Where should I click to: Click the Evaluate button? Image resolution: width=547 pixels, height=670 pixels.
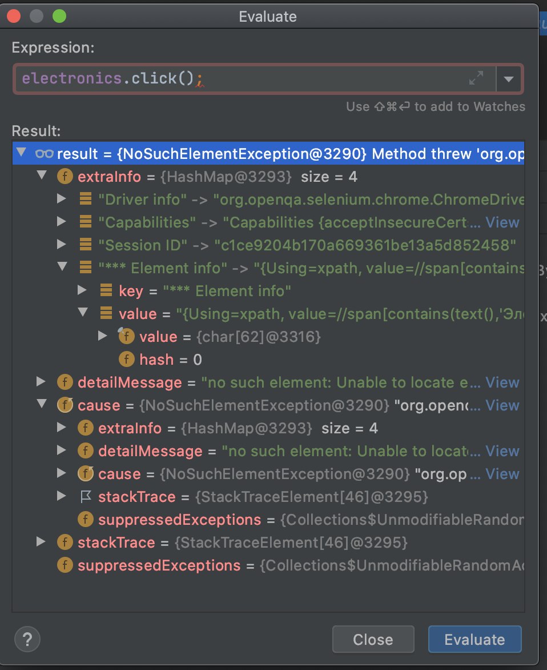(x=474, y=639)
